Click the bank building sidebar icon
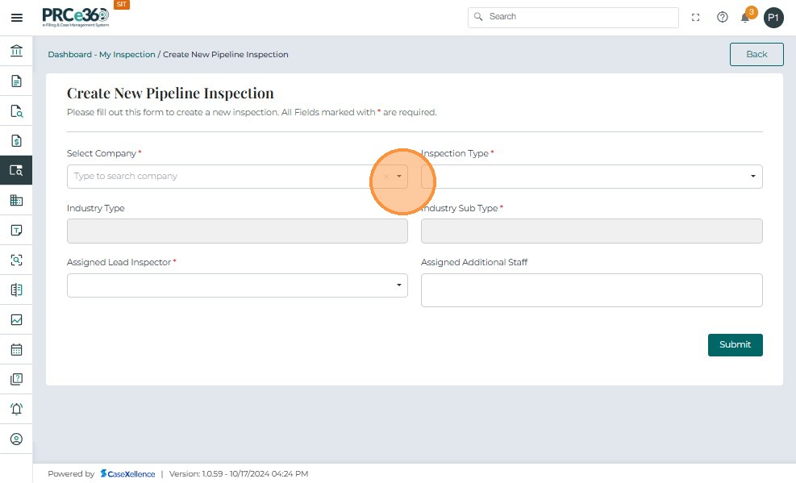The width and height of the screenshot is (796, 483). (x=16, y=52)
